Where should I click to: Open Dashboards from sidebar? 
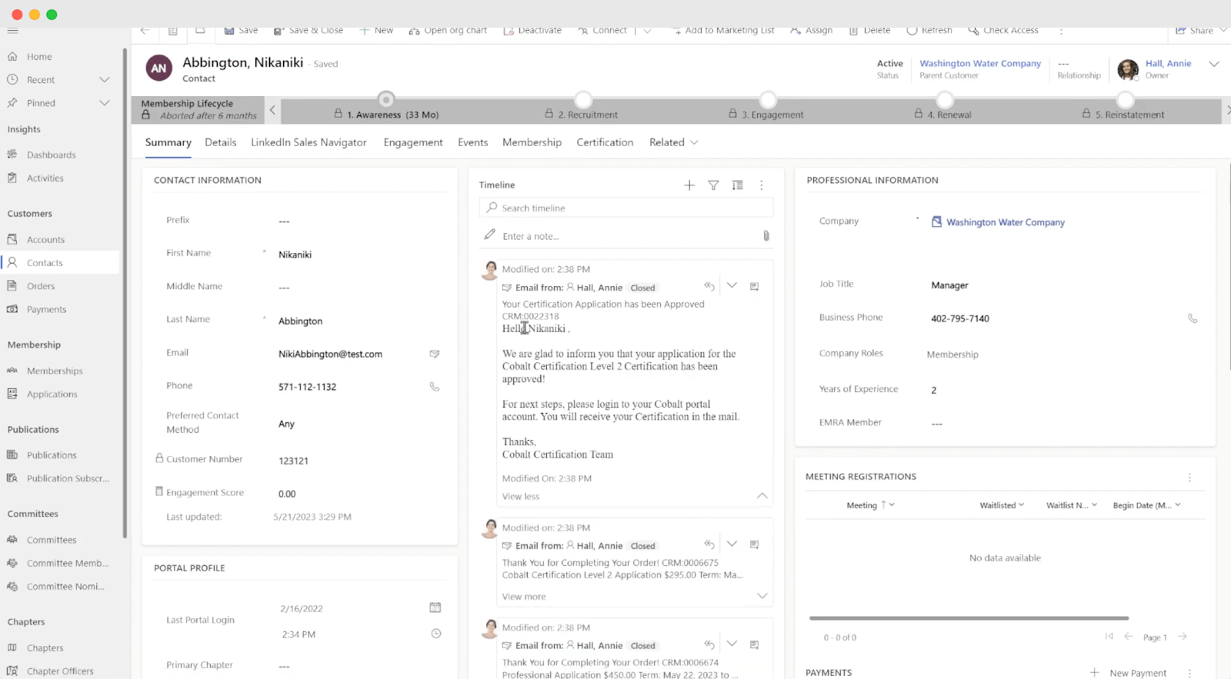pyautogui.click(x=51, y=155)
